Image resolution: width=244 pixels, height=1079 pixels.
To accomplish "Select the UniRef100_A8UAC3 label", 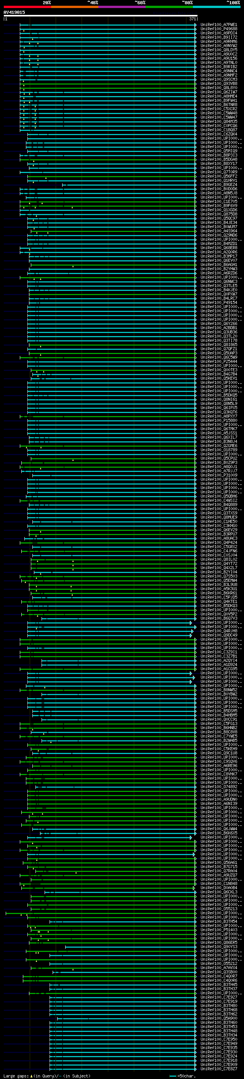I will (218, 538).
